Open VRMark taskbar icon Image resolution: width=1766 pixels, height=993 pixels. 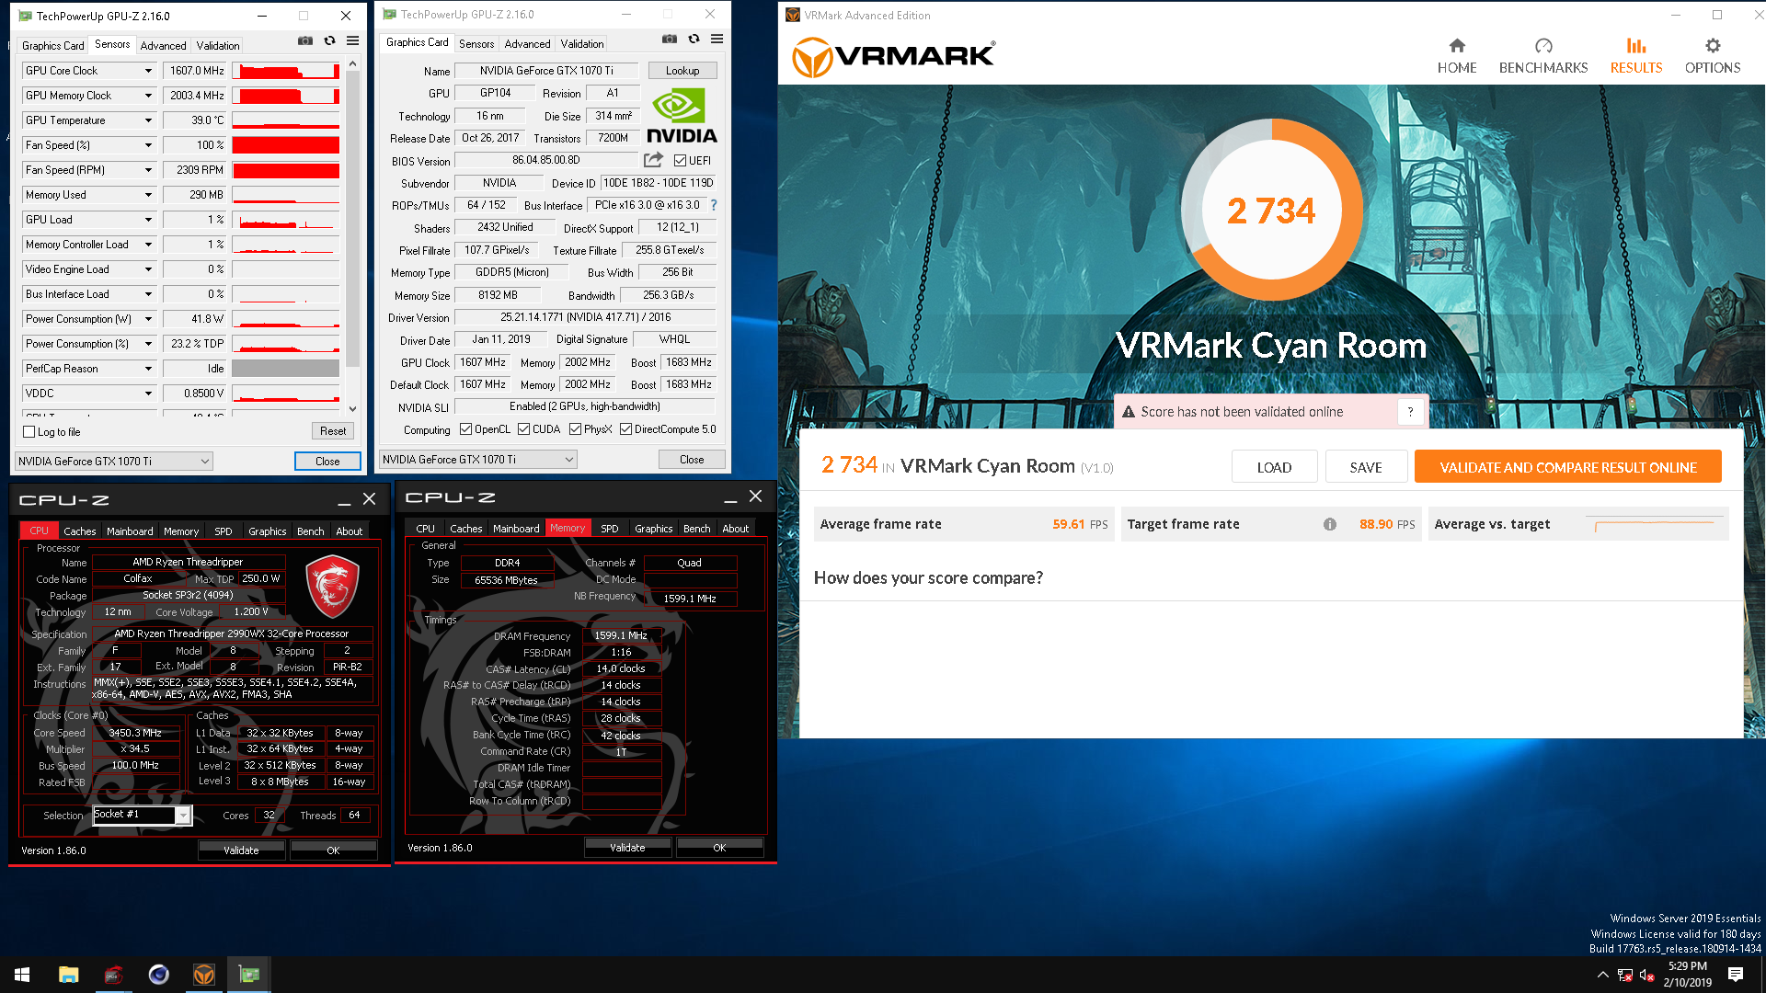(x=204, y=975)
